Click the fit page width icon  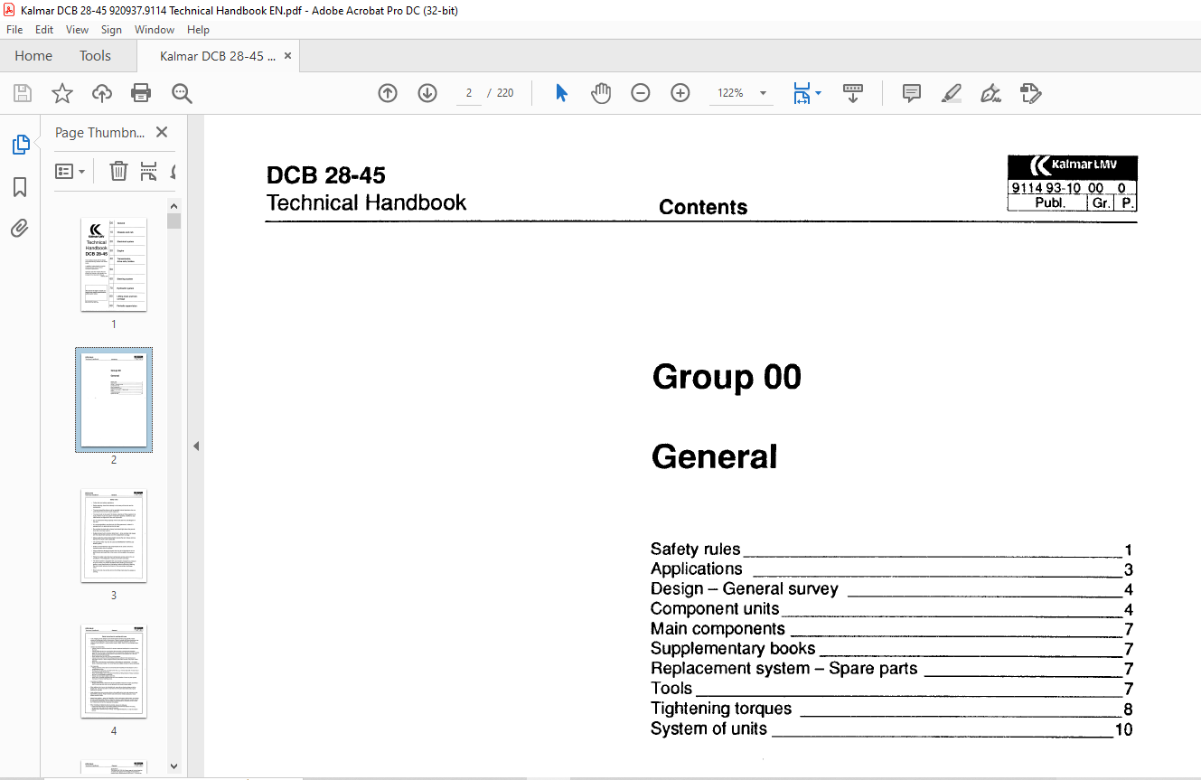[802, 93]
